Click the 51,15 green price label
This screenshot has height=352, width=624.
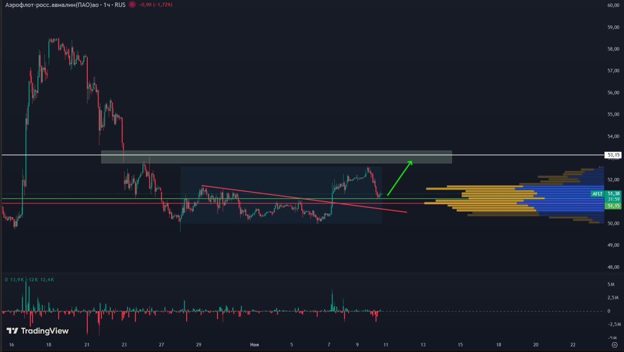[x=614, y=206]
